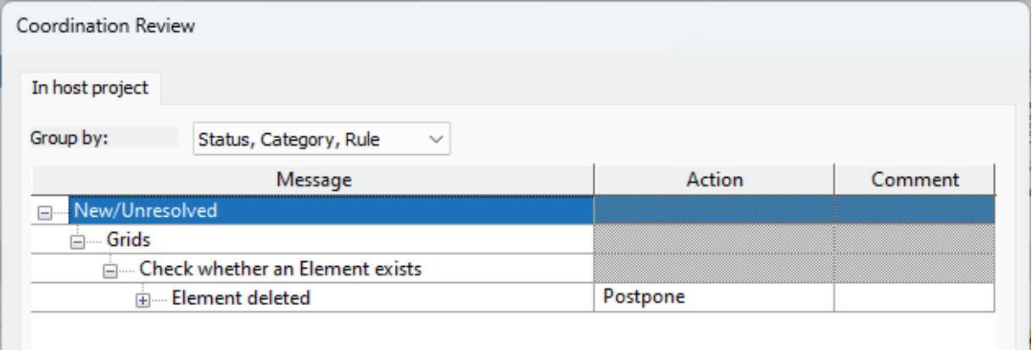Click the greyed Action cell in Grids row
This screenshot has height=350, width=1032.
(x=714, y=240)
